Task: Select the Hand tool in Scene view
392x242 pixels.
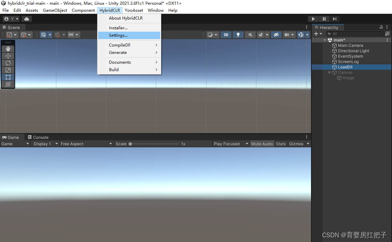Action: point(7,48)
